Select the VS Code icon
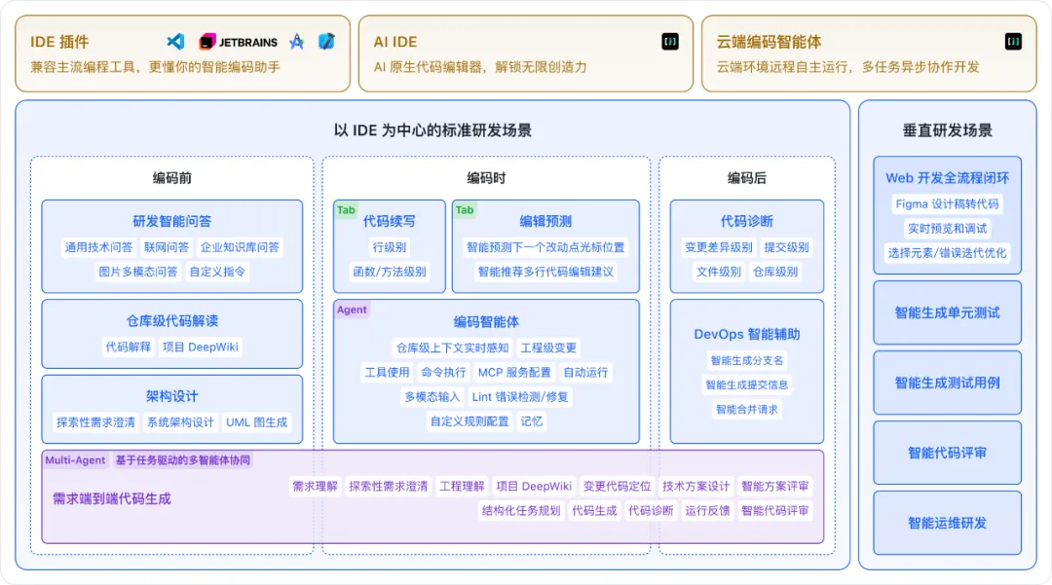 point(176,41)
